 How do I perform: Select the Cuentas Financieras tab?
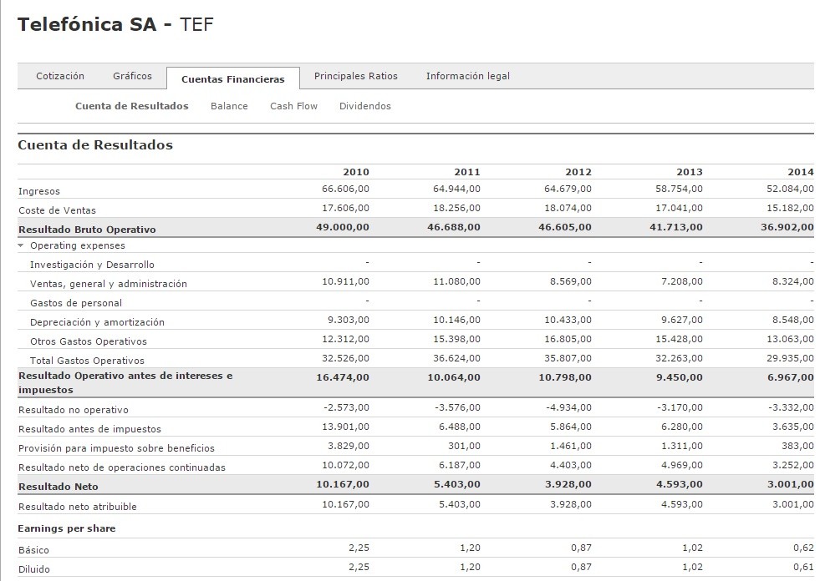[x=233, y=79]
